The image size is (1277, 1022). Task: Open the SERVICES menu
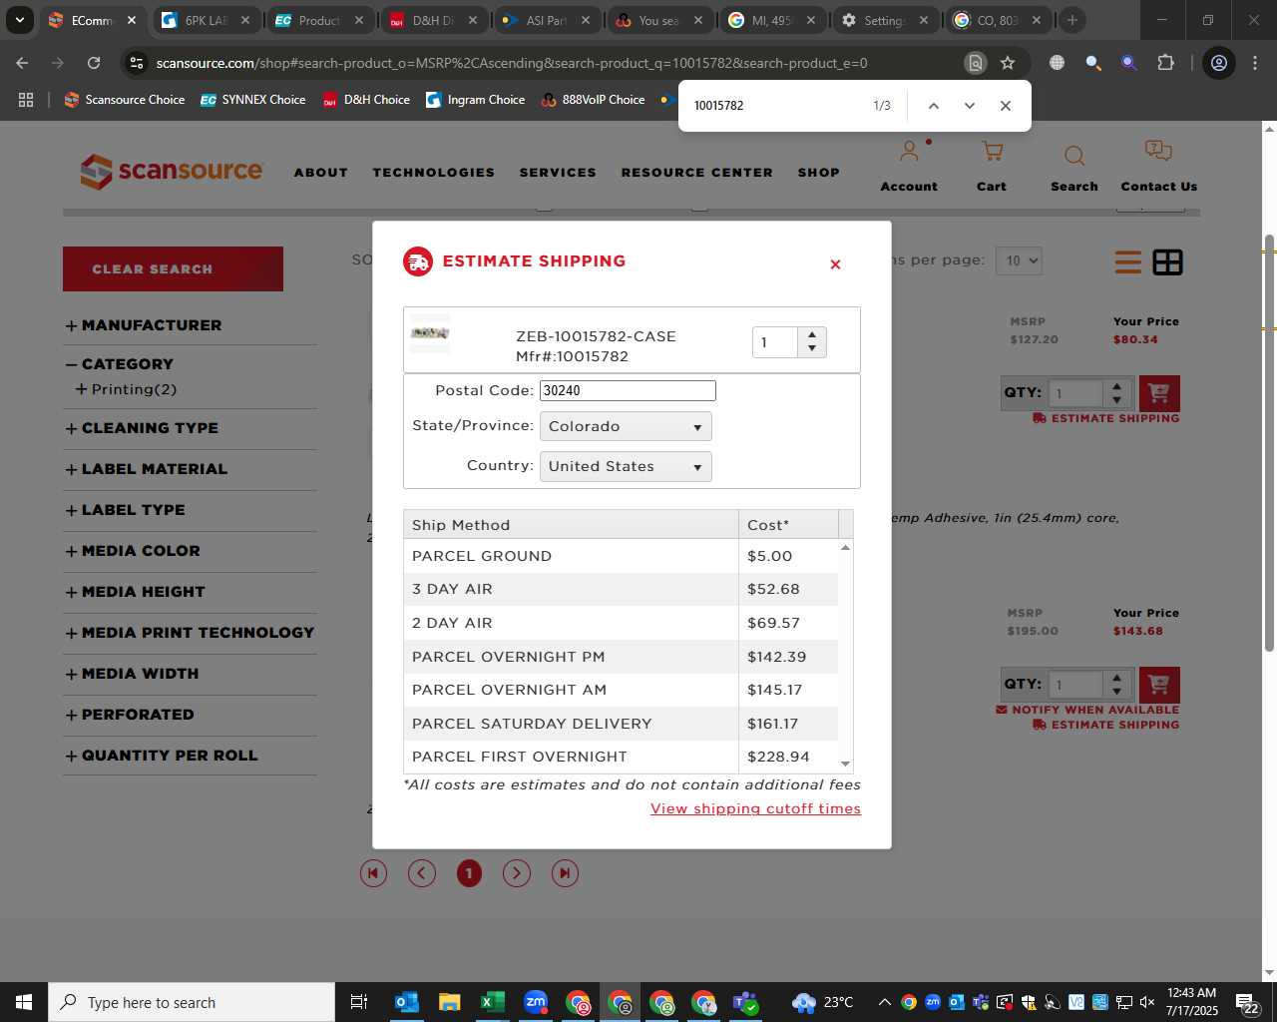[558, 173]
